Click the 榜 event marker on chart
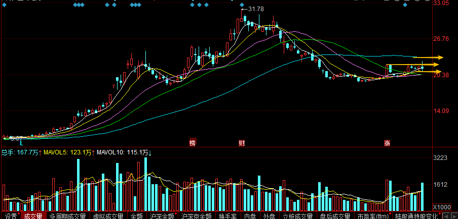 tap(192, 143)
